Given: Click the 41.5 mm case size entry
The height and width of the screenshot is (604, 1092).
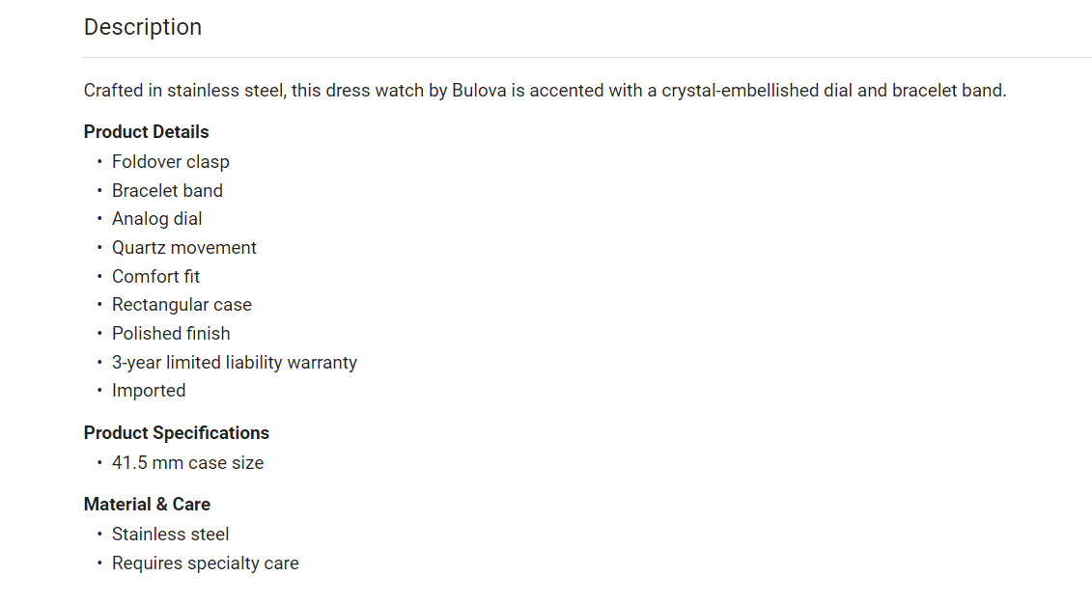Looking at the screenshot, I should [187, 463].
